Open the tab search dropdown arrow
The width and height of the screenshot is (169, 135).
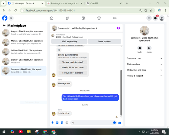3,3
